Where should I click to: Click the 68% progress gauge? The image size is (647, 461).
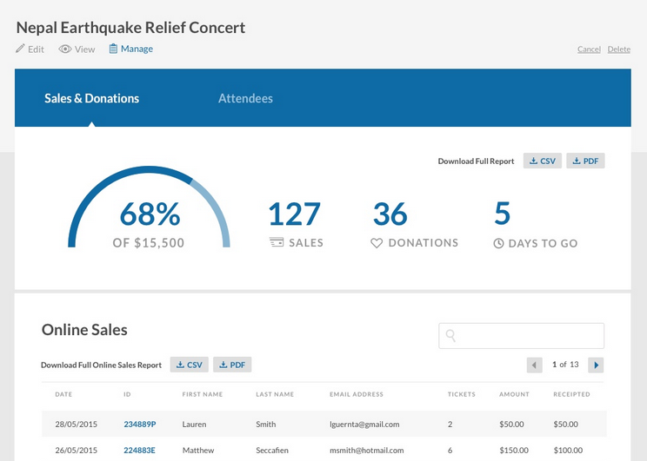pos(149,214)
